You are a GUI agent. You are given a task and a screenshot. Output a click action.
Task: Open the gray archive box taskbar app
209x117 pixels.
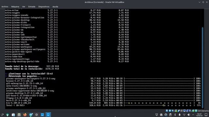pyautogui.click(x=19, y=115)
